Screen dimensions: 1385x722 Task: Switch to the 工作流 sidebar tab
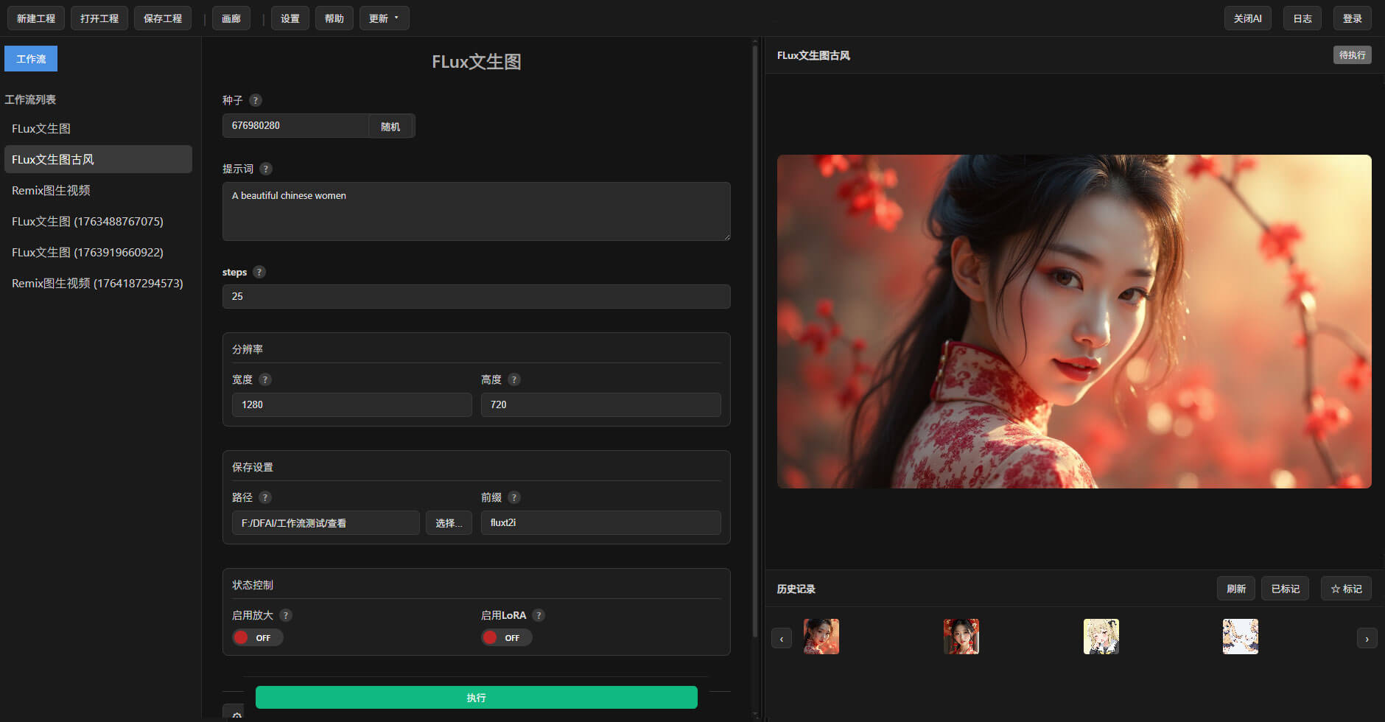coord(30,58)
